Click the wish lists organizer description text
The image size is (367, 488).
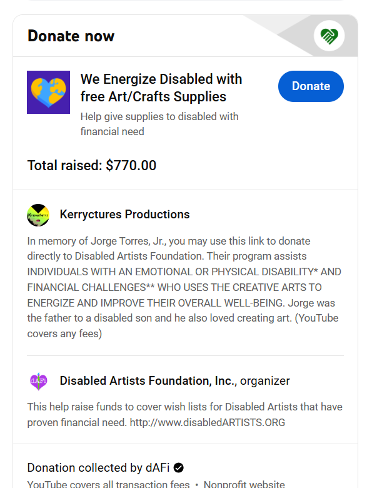(184, 415)
